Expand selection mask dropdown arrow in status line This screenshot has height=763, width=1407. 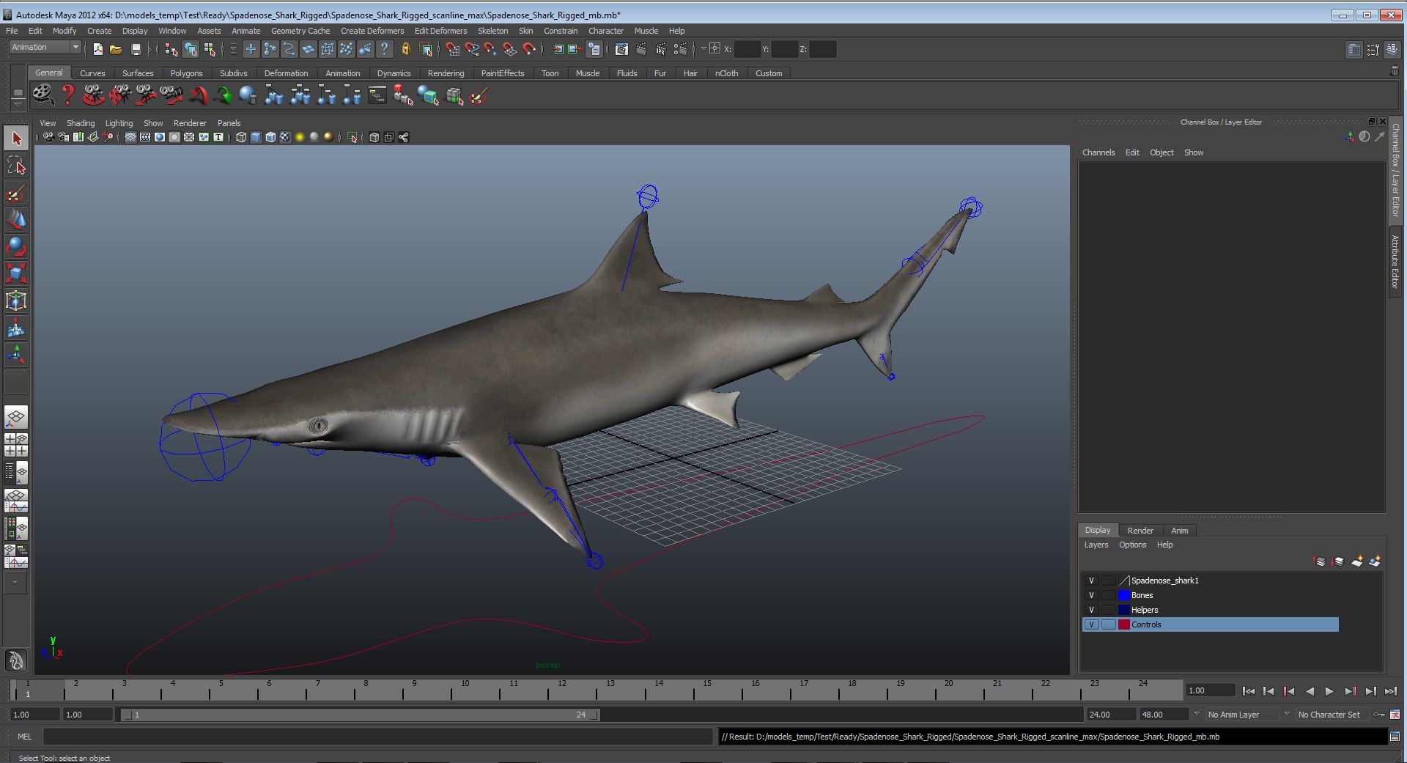(233, 49)
